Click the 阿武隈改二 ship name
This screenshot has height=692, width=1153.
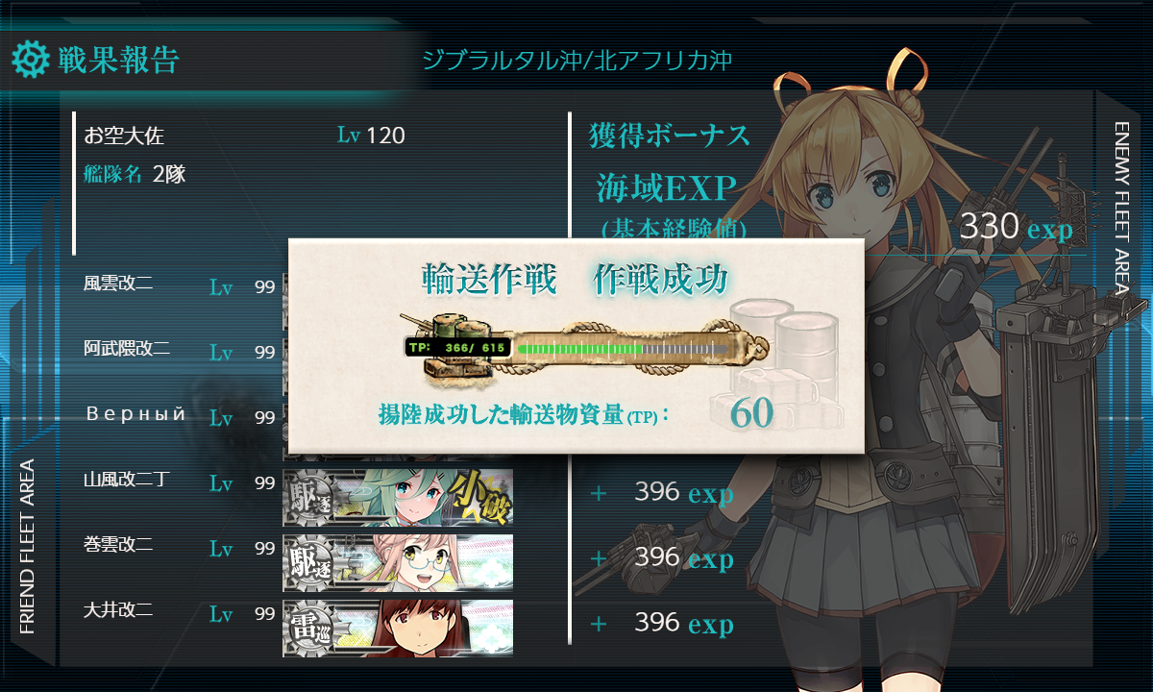coord(127,349)
